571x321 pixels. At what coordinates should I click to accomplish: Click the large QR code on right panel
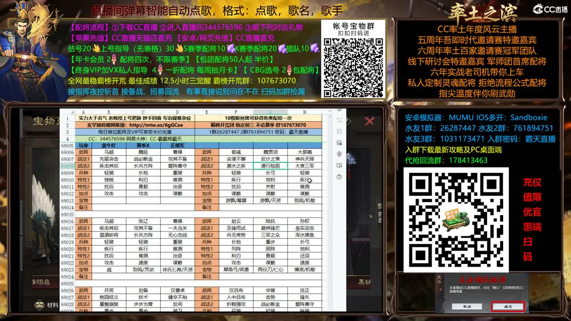tap(456, 220)
